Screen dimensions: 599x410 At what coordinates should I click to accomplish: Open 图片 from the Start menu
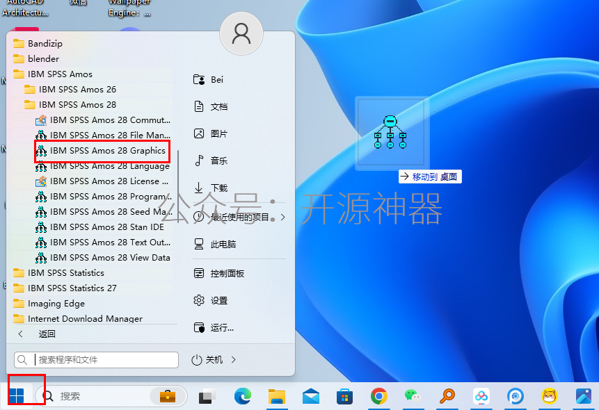coord(211,133)
